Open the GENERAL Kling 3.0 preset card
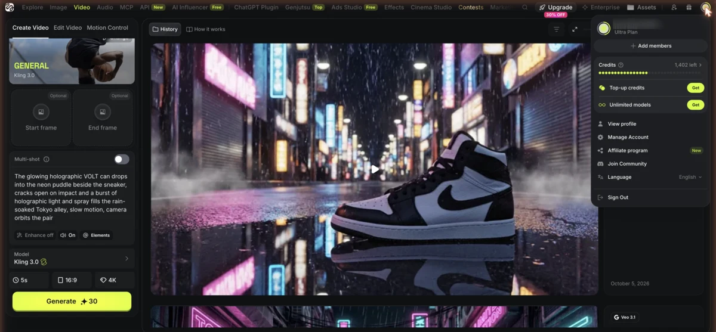The image size is (716, 332). [x=72, y=61]
